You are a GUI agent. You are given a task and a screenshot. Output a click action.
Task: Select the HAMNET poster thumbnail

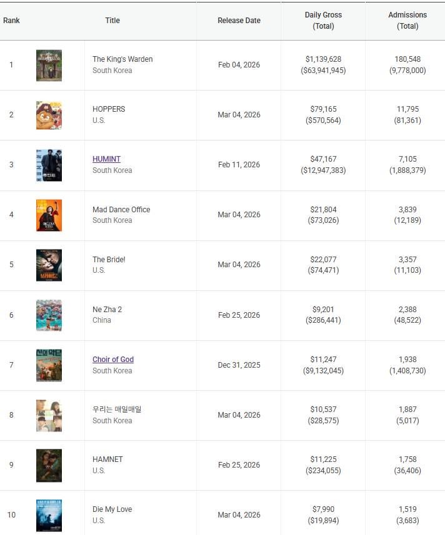pyautogui.click(x=49, y=466)
